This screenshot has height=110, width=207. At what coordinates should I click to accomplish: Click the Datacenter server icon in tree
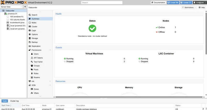(x=3, y=11)
